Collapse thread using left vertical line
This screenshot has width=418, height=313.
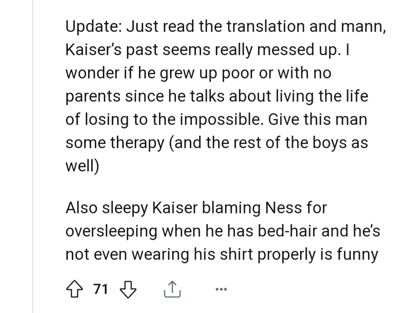click(x=33, y=155)
